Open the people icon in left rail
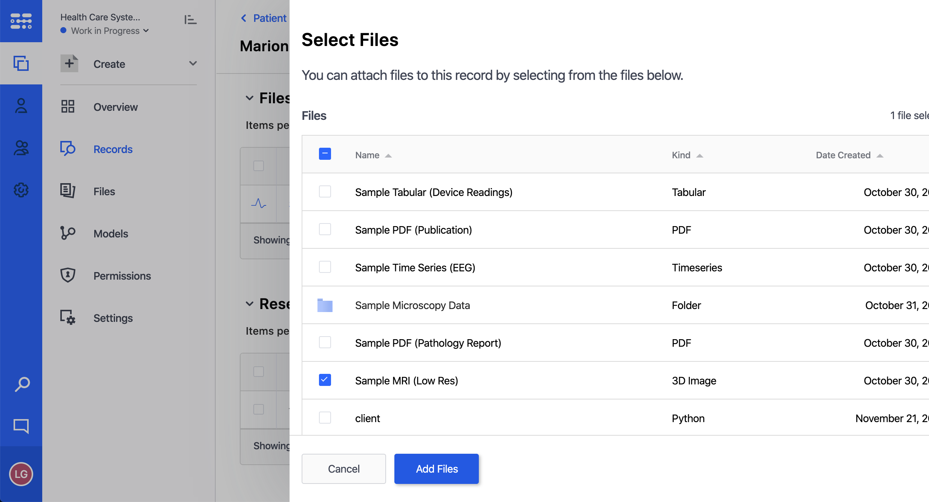 click(21, 106)
